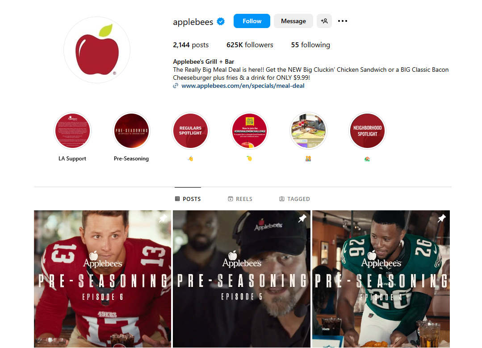
Task: Click the add similar accounts icon
Action: coord(324,21)
